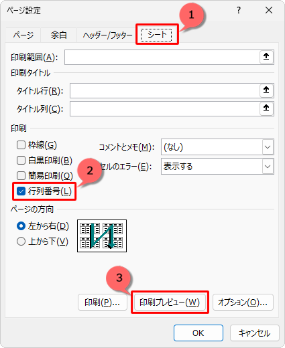
Task: Select the シート tab
Action: tap(157, 35)
